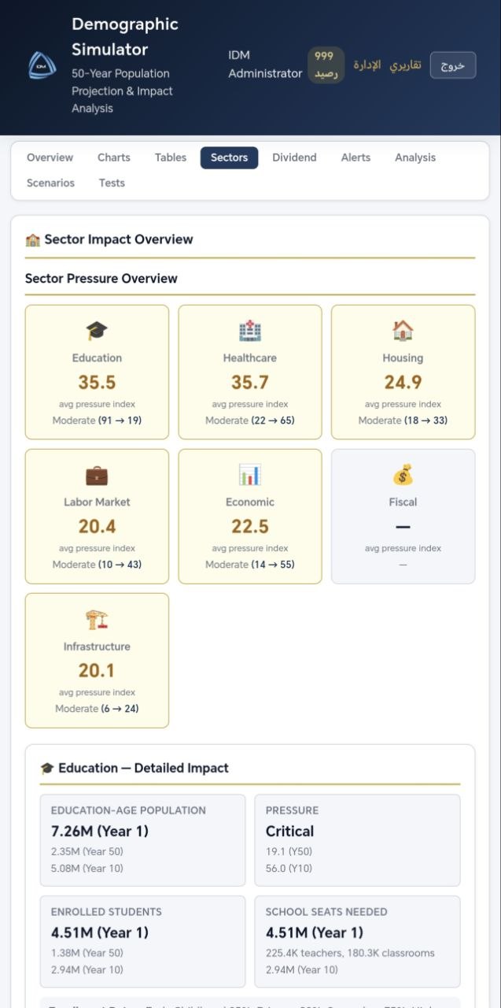
Task: Switch to the Tests tab
Action: click(112, 183)
